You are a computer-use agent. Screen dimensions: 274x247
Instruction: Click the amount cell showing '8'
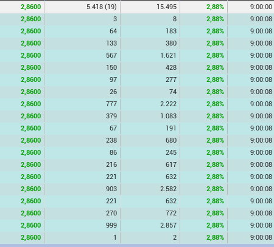coord(150,19)
